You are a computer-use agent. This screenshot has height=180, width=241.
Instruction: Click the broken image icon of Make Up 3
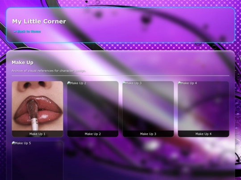124,83
